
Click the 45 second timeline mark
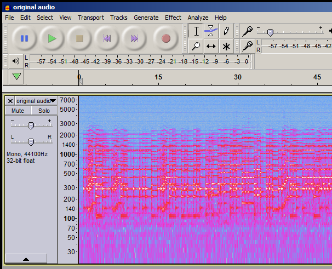coord(317,77)
